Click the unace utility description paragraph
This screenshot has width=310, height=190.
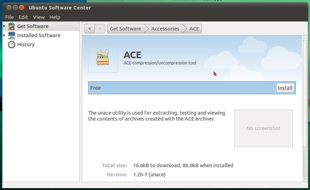tap(157, 116)
